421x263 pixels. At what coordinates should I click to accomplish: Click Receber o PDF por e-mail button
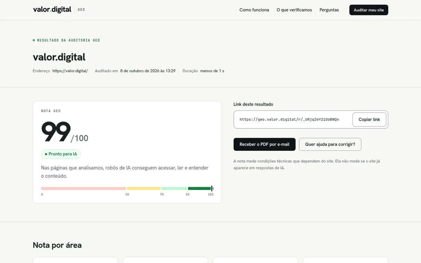pos(265,144)
